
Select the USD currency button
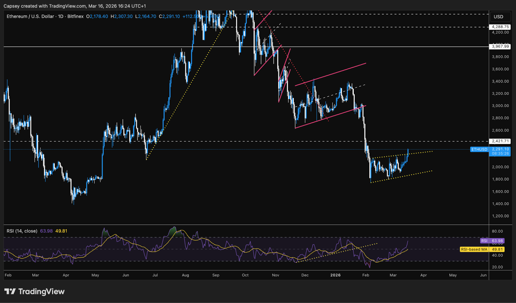(x=500, y=16)
